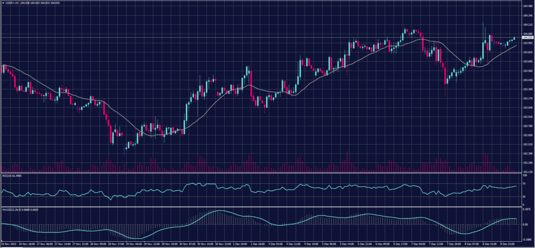The width and height of the screenshot is (535, 248).
Task: Click the most recent candle at the chart's right edge
Action: pyautogui.click(x=515, y=38)
